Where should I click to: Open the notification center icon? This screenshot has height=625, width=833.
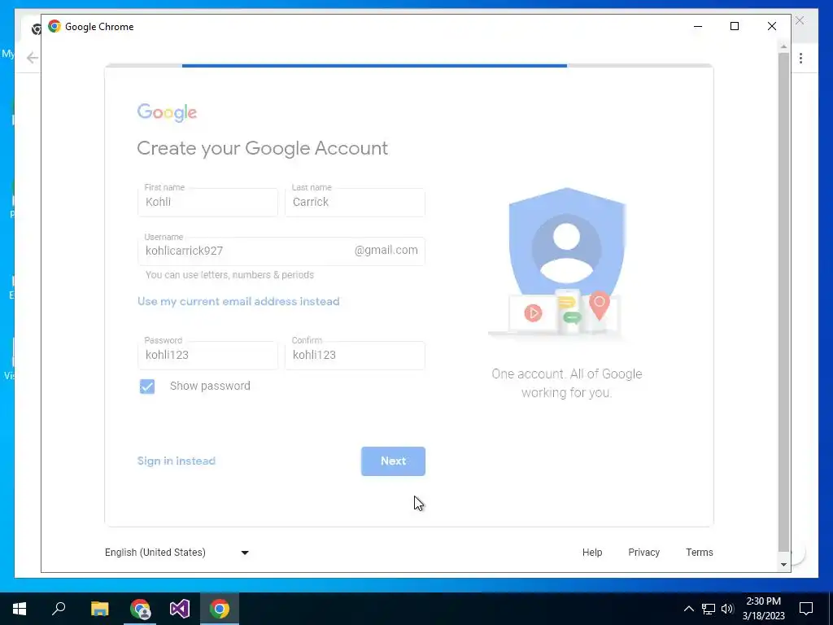coord(806,609)
